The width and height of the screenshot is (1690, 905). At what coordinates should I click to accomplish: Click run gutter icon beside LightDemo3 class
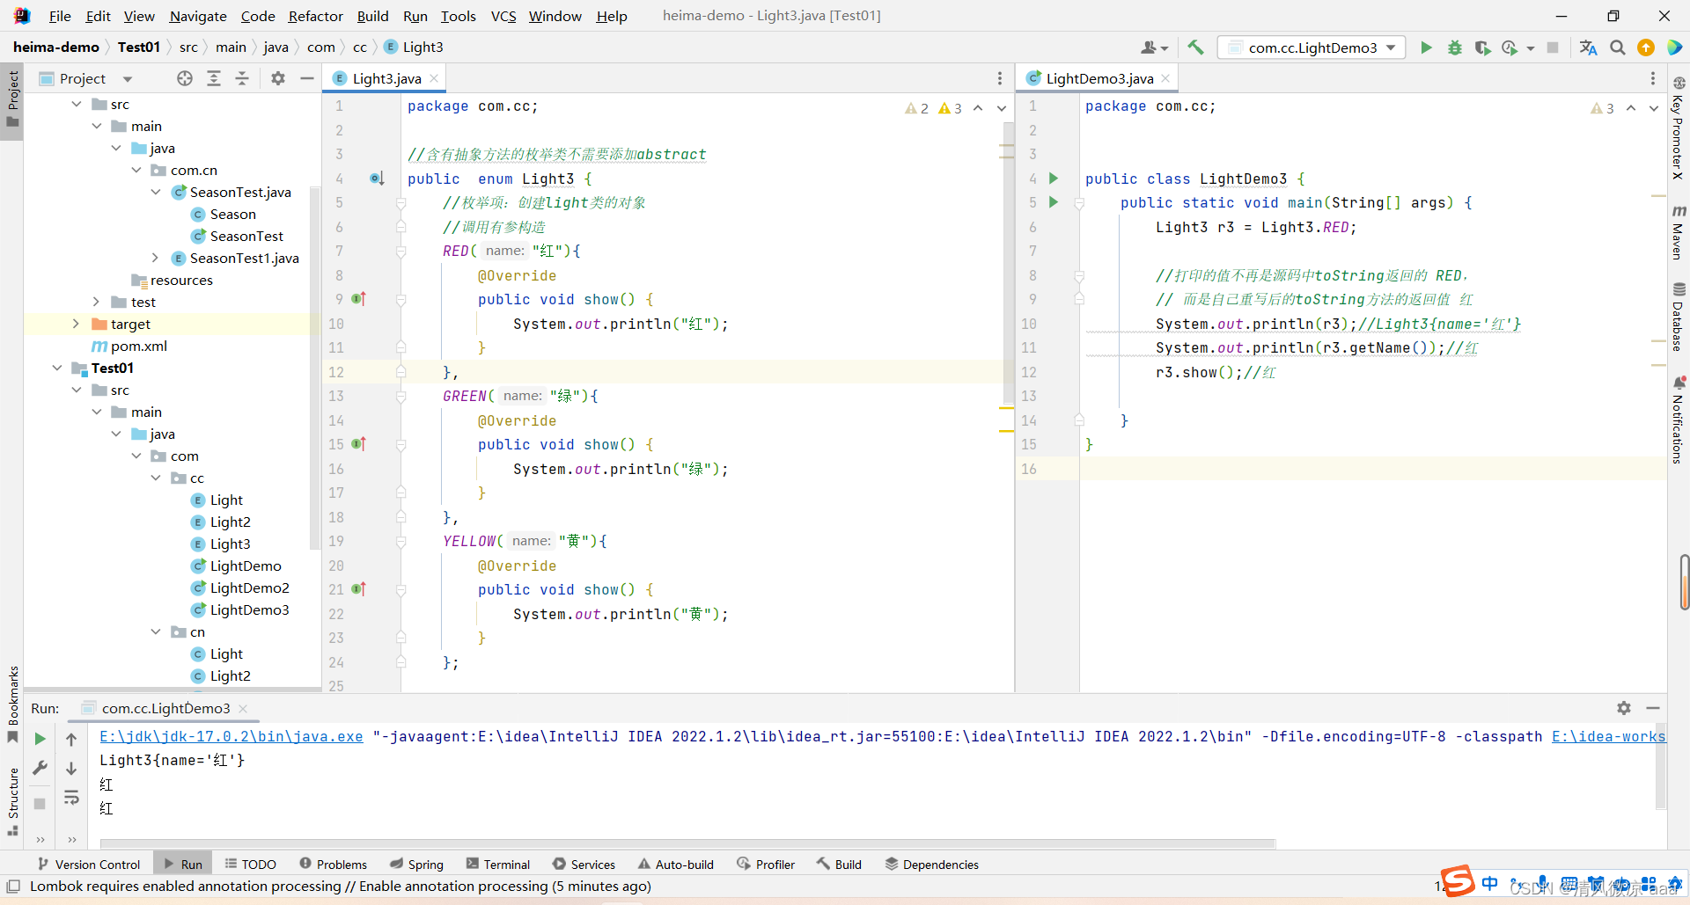coord(1054,179)
